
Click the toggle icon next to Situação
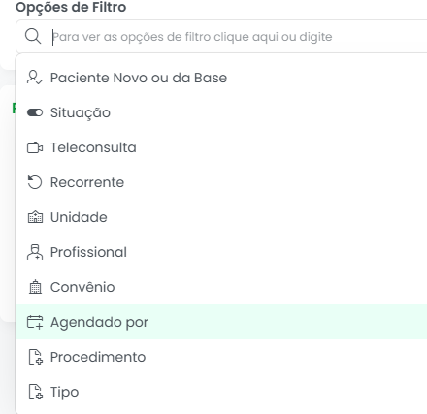tap(35, 112)
